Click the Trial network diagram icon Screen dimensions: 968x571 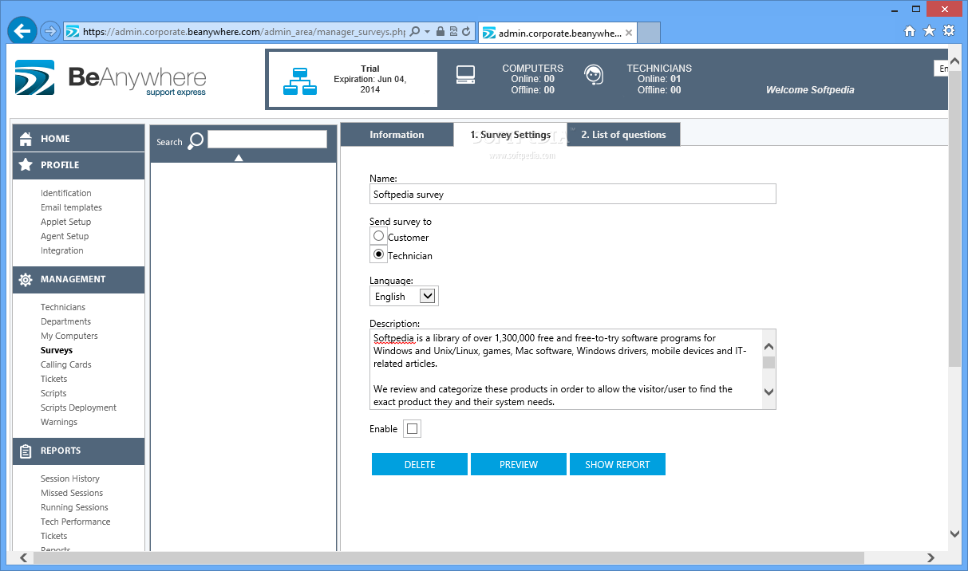tap(300, 81)
